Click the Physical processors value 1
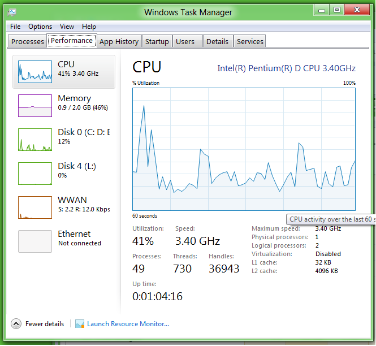The height and width of the screenshot is (346, 376). click(317, 237)
